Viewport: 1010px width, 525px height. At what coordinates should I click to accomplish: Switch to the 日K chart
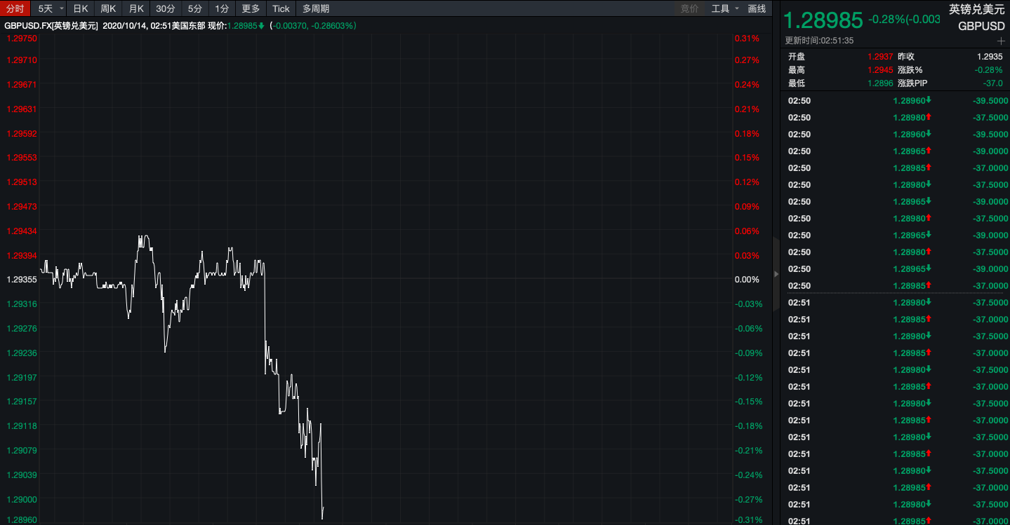pos(81,8)
